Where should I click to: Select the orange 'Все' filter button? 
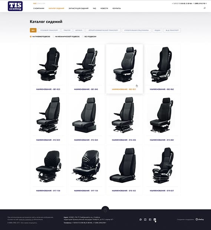tap(33, 30)
